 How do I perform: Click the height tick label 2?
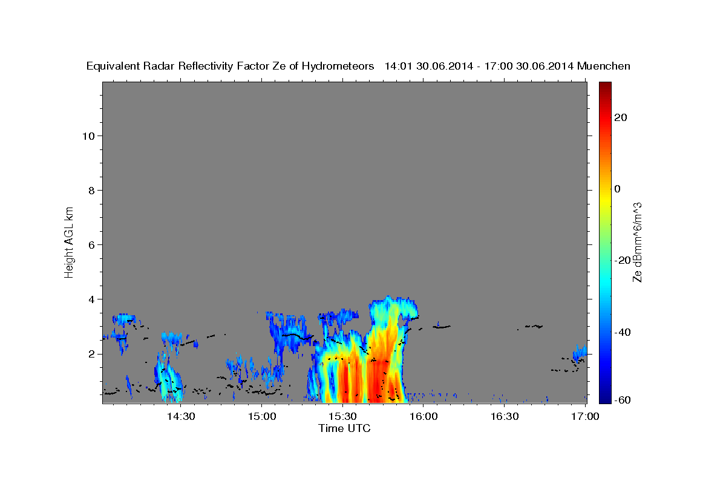pyautogui.click(x=91, y=353)
